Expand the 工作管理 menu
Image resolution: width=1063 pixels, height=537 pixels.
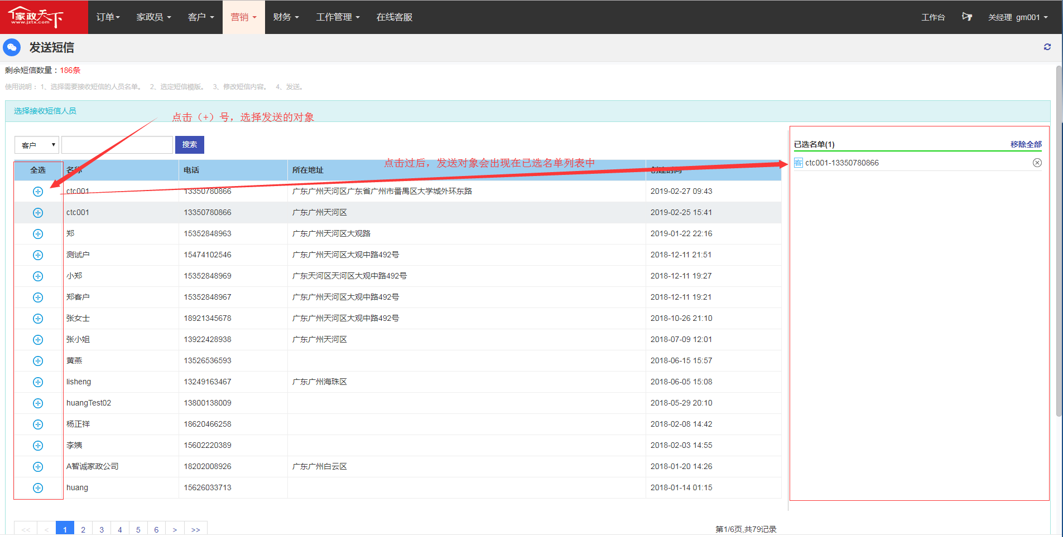[x=338, y=17]
